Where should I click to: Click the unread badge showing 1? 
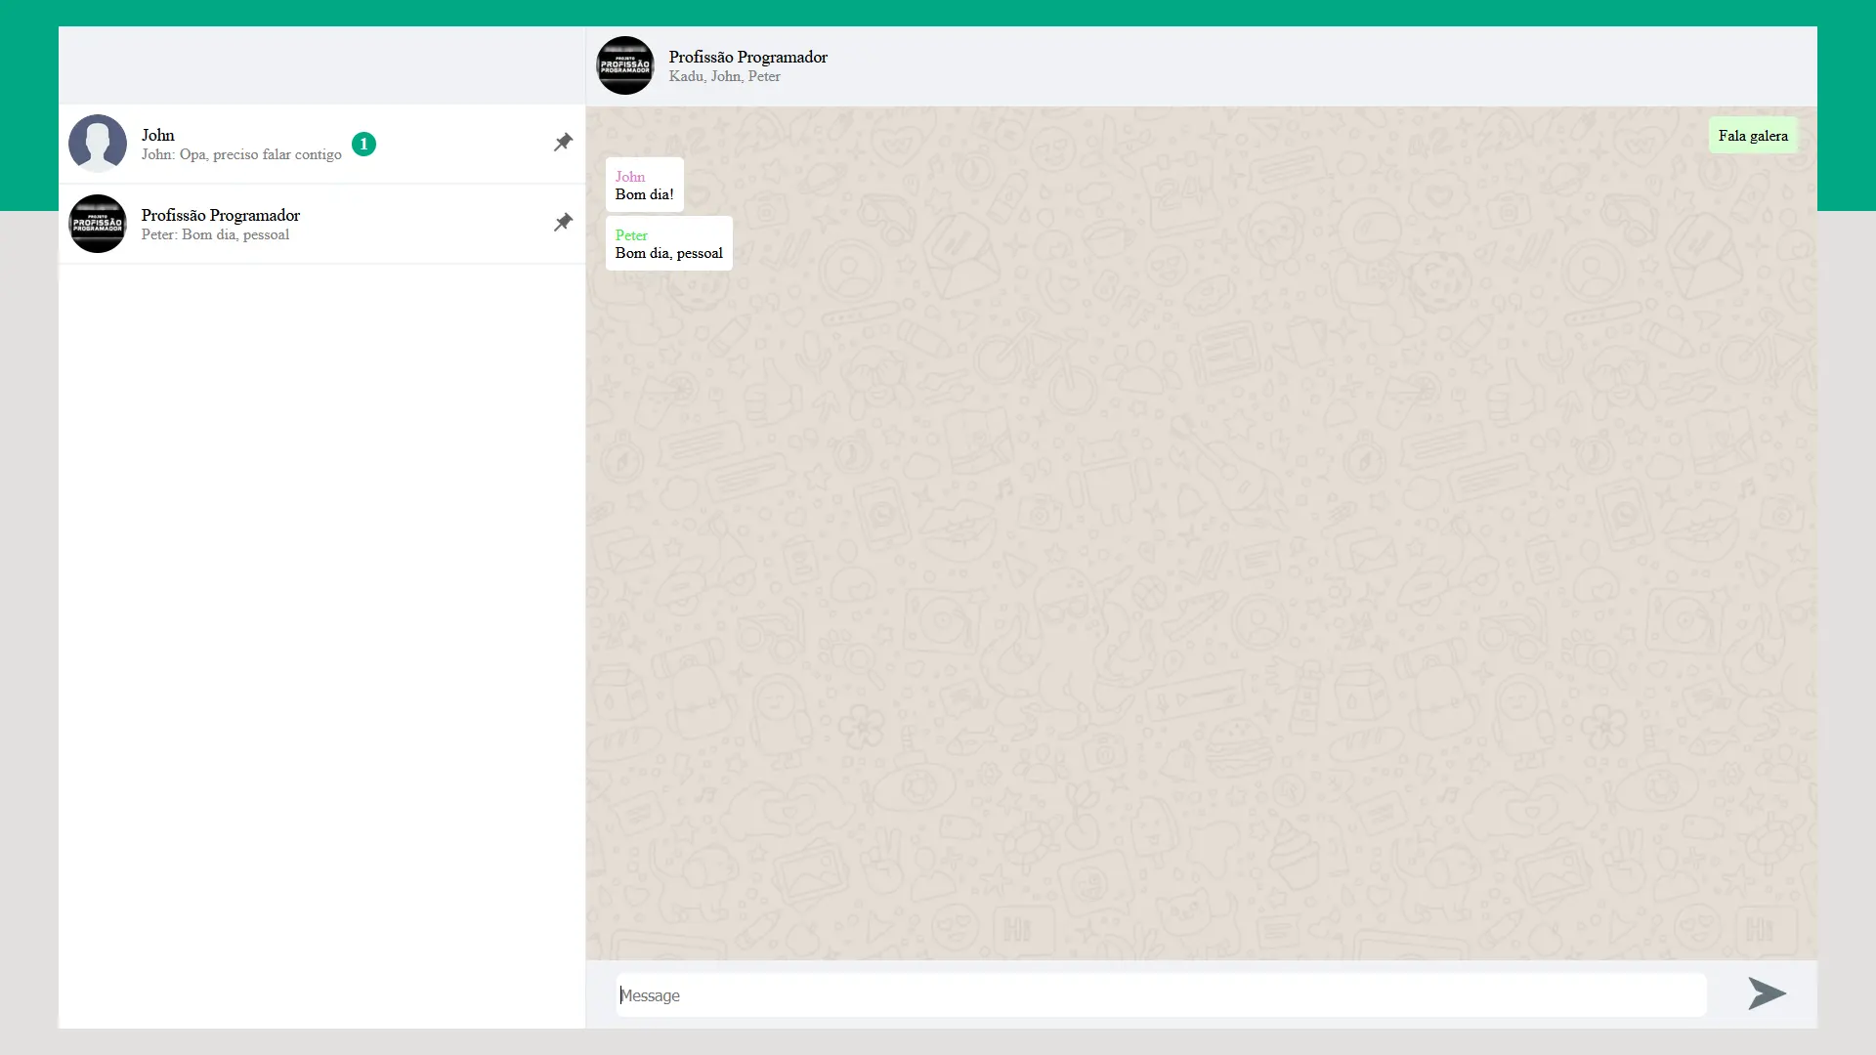click(363, 144)
